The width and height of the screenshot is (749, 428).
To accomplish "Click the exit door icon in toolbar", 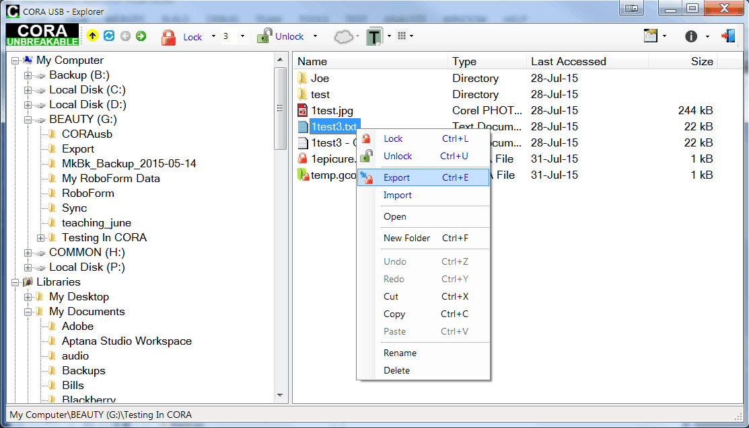I will pyautogui.click(x=728, y=36).
